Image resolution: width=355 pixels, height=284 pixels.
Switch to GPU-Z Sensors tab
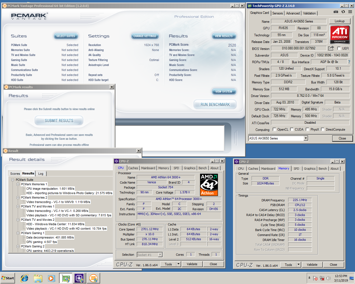click(277, 13)
